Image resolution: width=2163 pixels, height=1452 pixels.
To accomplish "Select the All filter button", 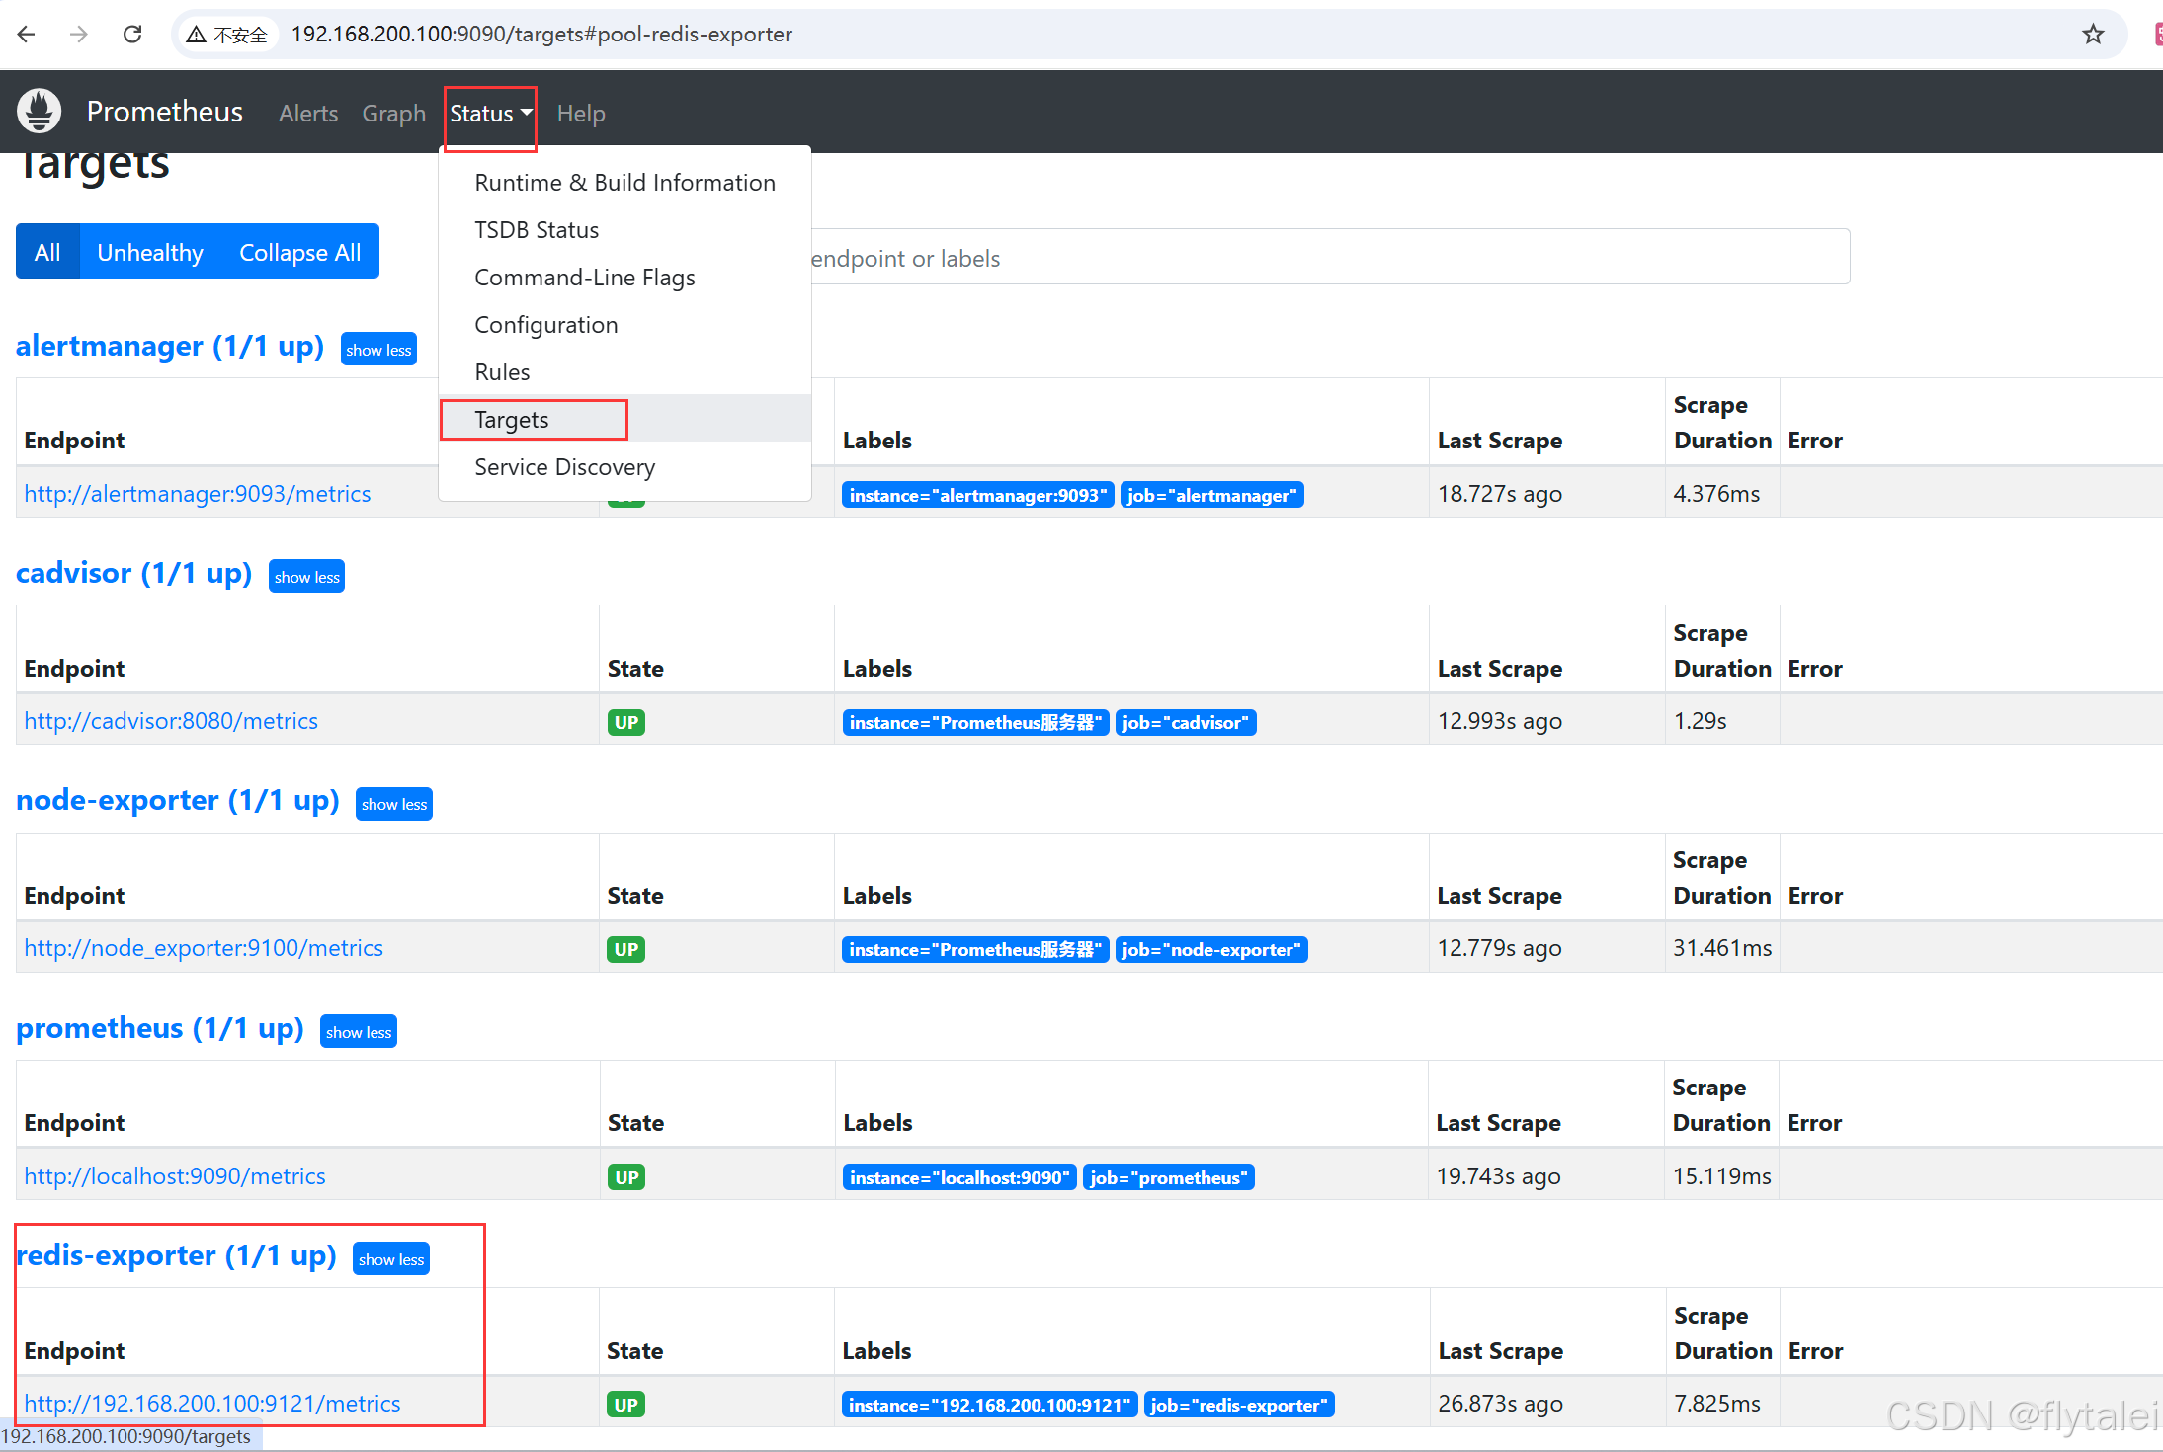I will tap(47, 252).
